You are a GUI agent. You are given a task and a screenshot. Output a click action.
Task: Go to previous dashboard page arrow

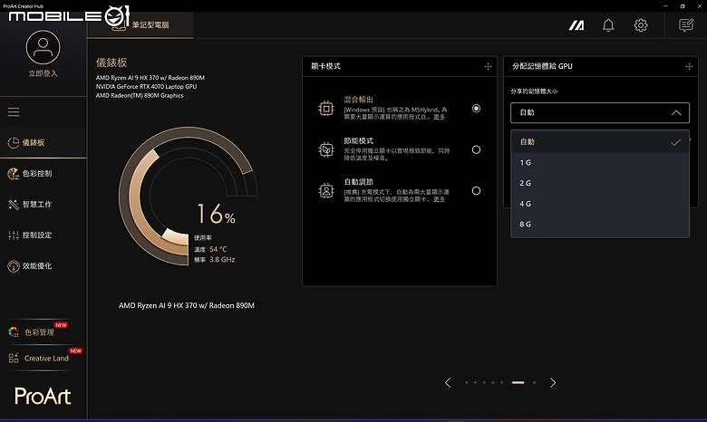448,382
